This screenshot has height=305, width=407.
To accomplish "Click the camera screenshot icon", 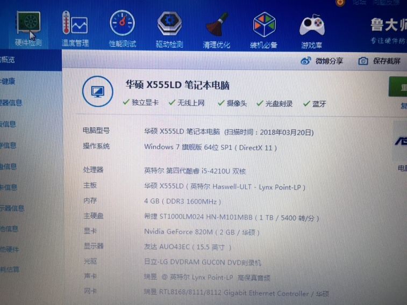I will tap(363, 61).
